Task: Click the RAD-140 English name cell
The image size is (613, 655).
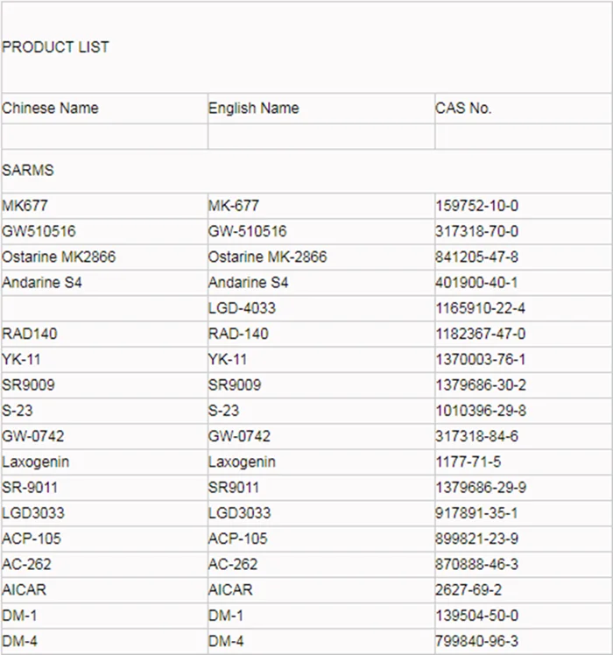Action: tap(238, 334)
